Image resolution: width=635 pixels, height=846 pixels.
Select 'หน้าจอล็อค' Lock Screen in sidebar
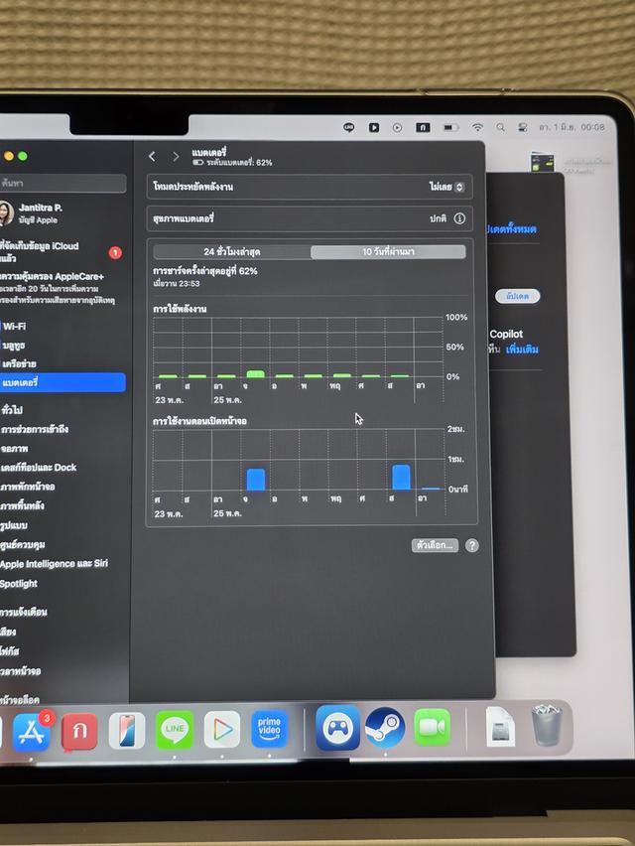(63, 699)
